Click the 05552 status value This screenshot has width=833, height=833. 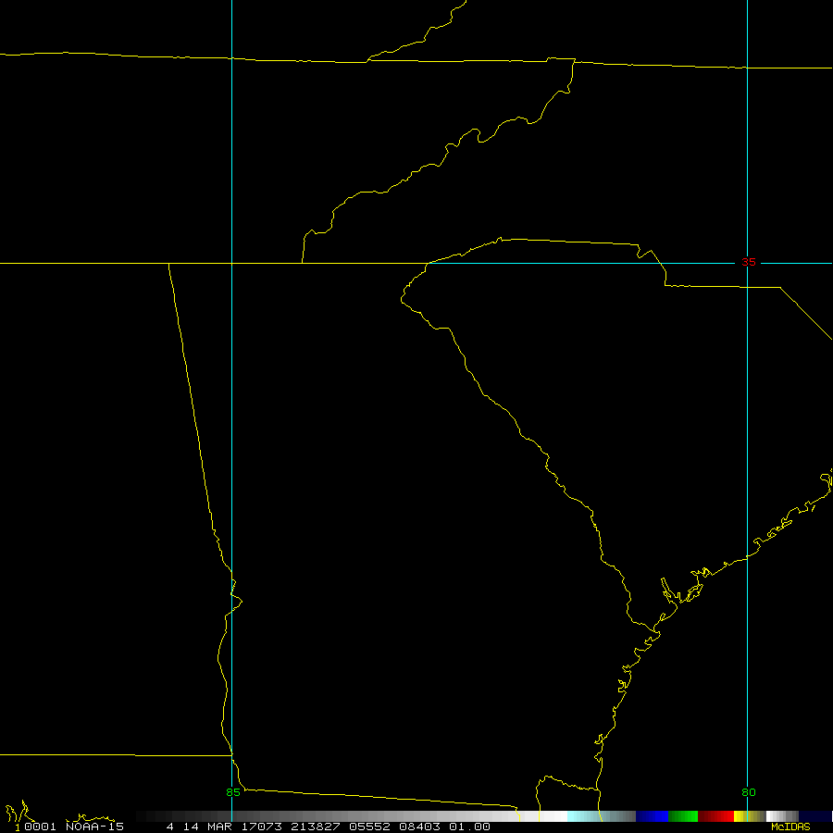coord(369,827)
